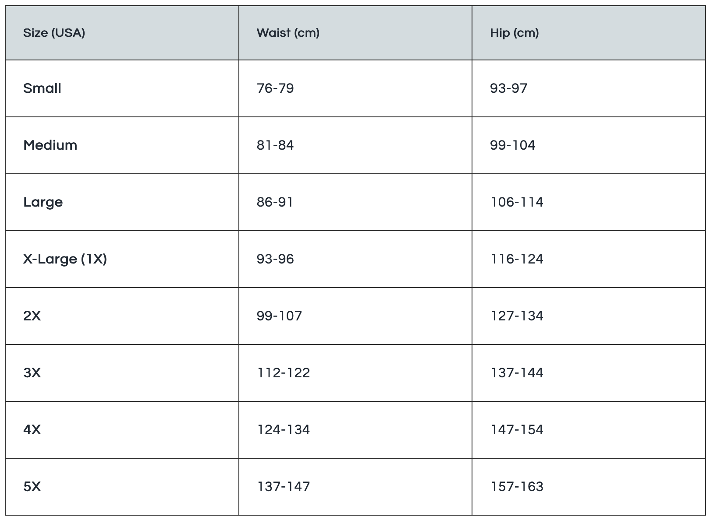The width and height of the screenshot is (710, 520).
Task: Select the Large size row label
Action: [43, 202]
